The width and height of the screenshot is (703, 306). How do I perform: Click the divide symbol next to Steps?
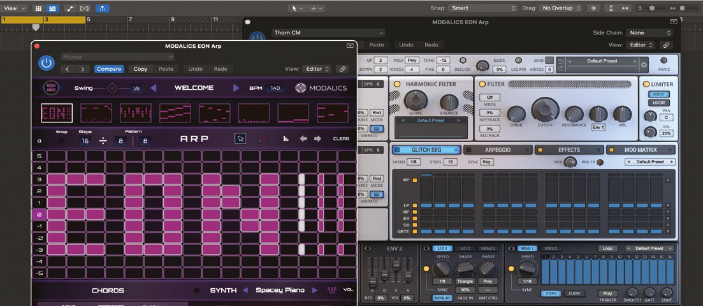point(103,141)
